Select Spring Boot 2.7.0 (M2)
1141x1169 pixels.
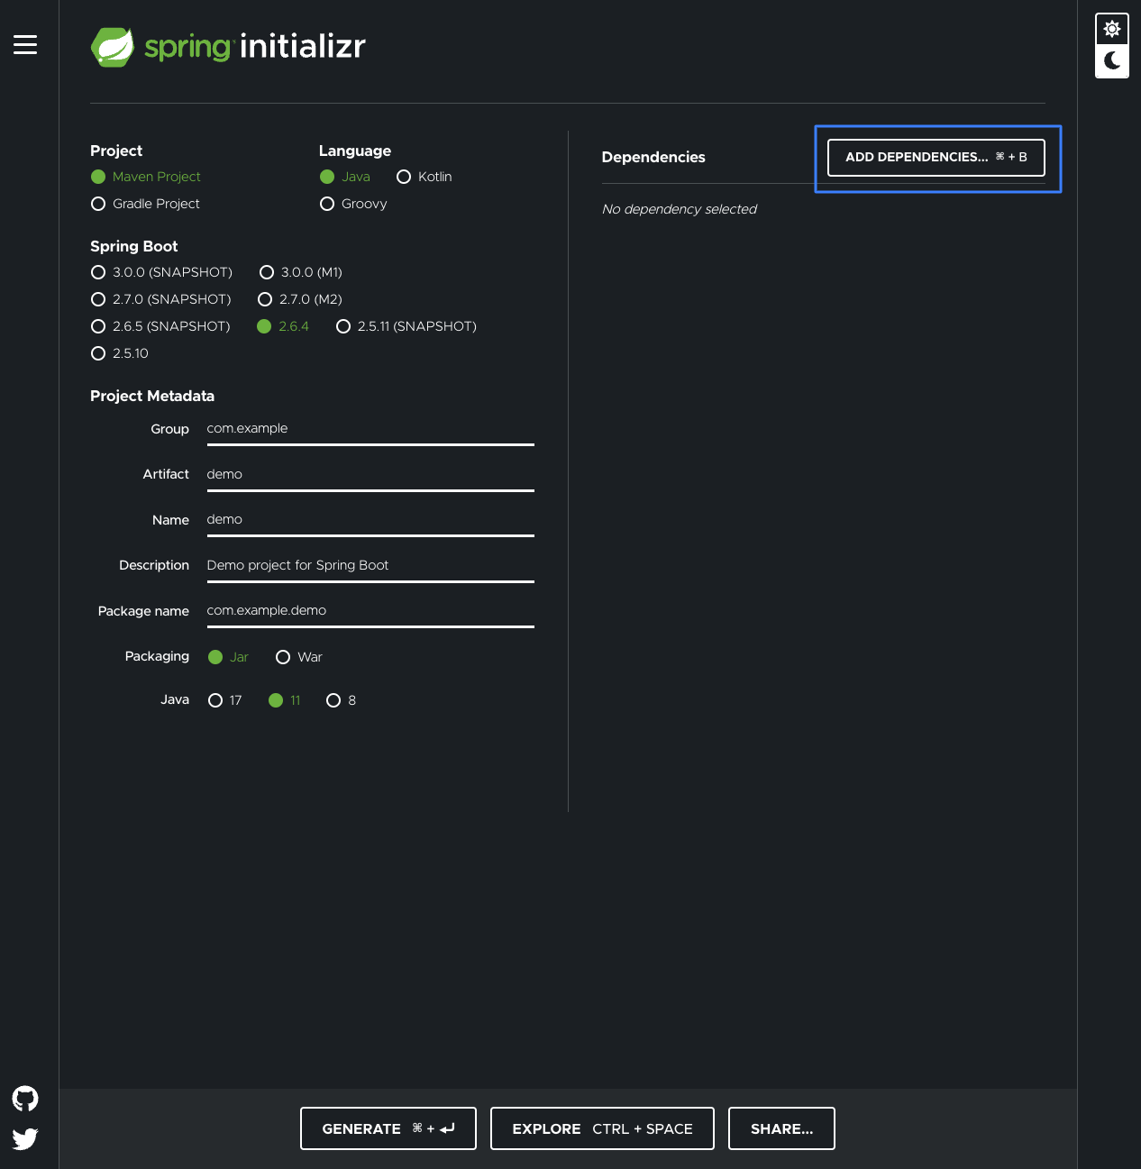pyautogui.click(x=300, y=299)
